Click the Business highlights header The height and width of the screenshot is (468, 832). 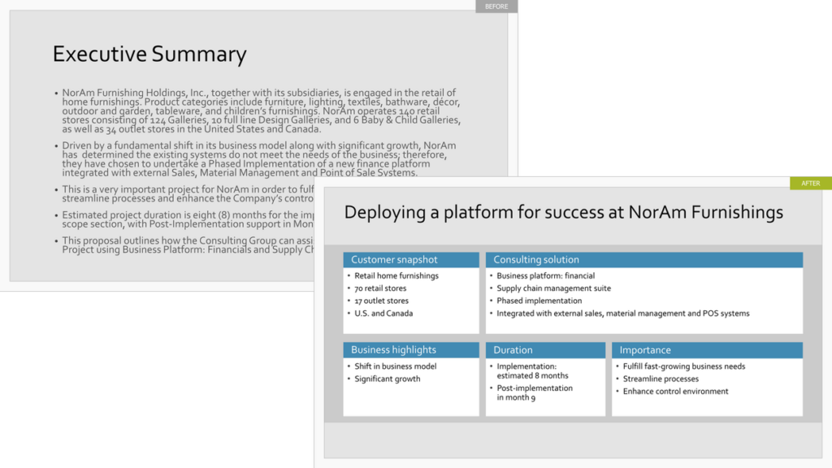393,350
